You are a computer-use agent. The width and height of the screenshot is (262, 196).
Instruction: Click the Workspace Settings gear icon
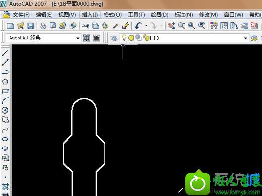(86, 38)
